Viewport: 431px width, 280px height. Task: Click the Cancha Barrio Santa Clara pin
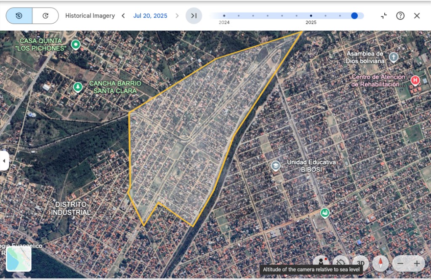77,87
